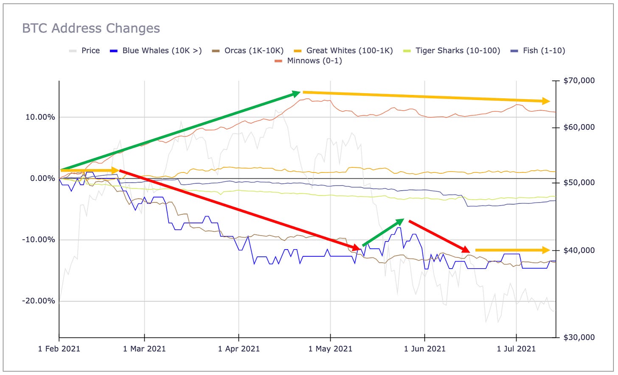
Task: Click the $60,000 price axis label
Action: tap(579, 127)
